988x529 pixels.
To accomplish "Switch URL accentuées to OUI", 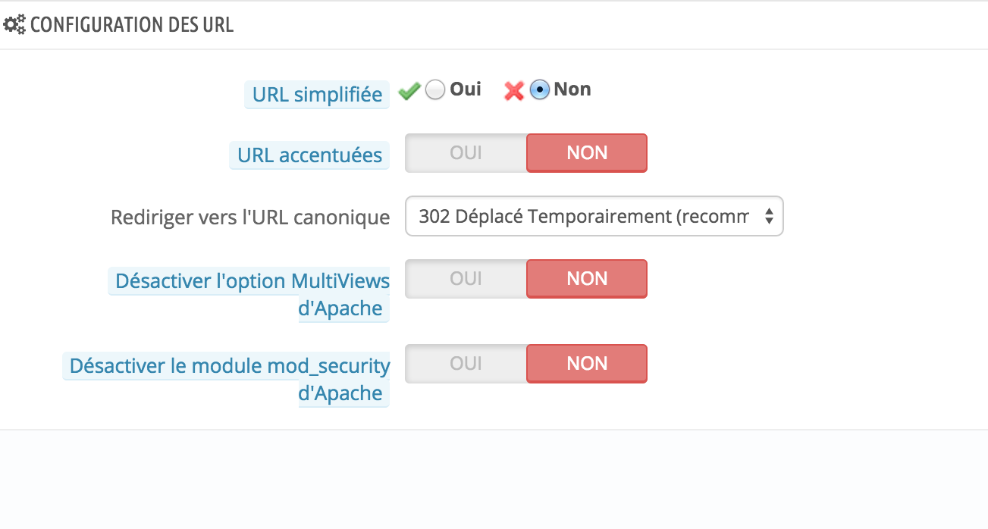I will [466, 153].
